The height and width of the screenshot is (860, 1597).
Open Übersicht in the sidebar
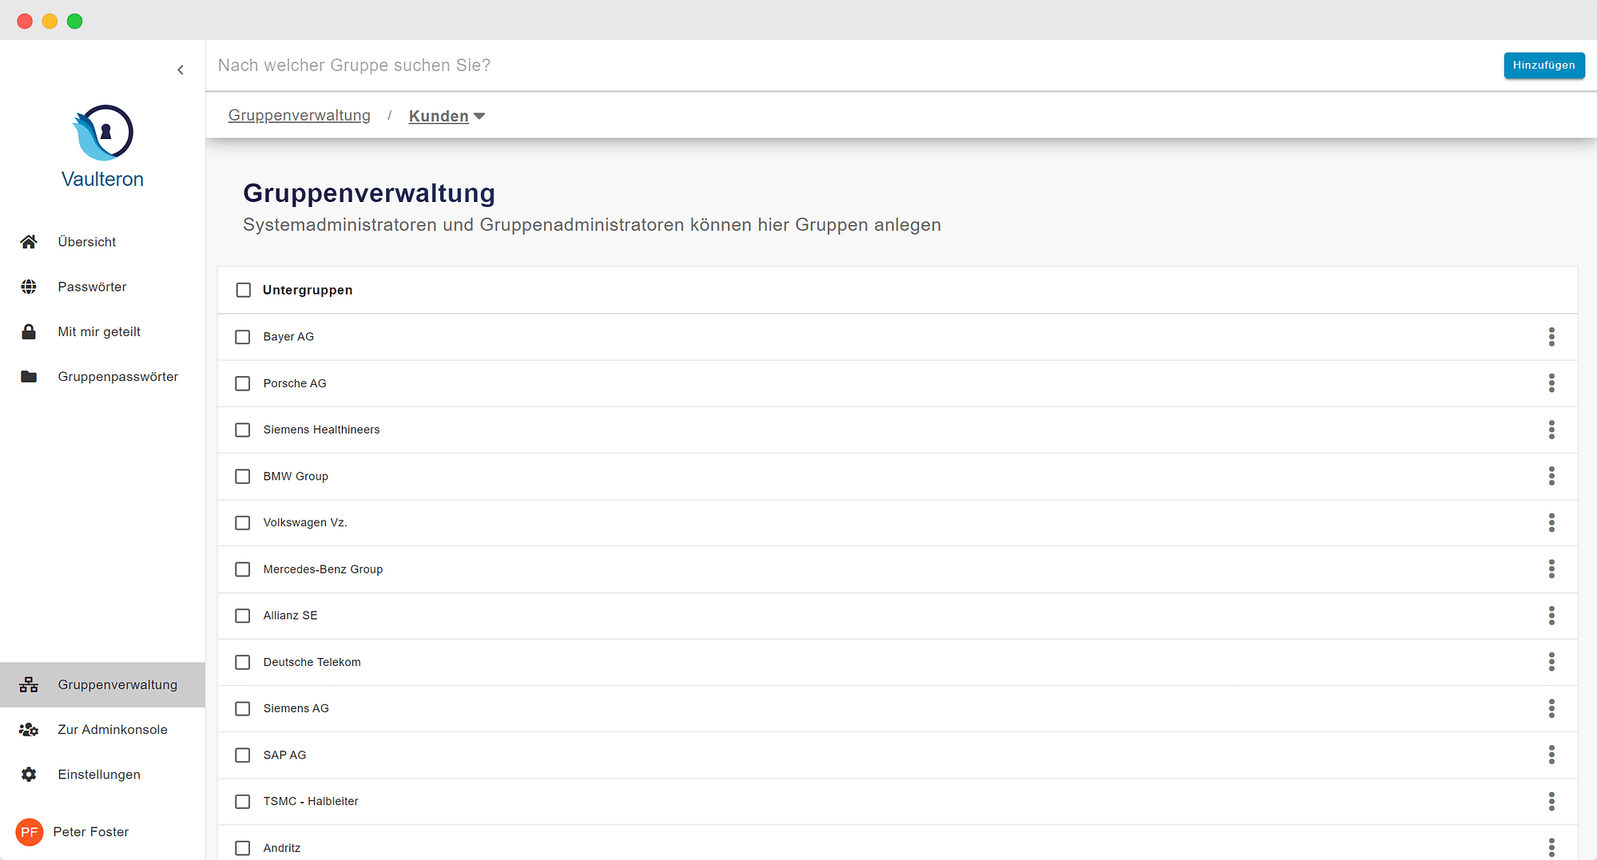pyautogui.click(x=102, y=242)
